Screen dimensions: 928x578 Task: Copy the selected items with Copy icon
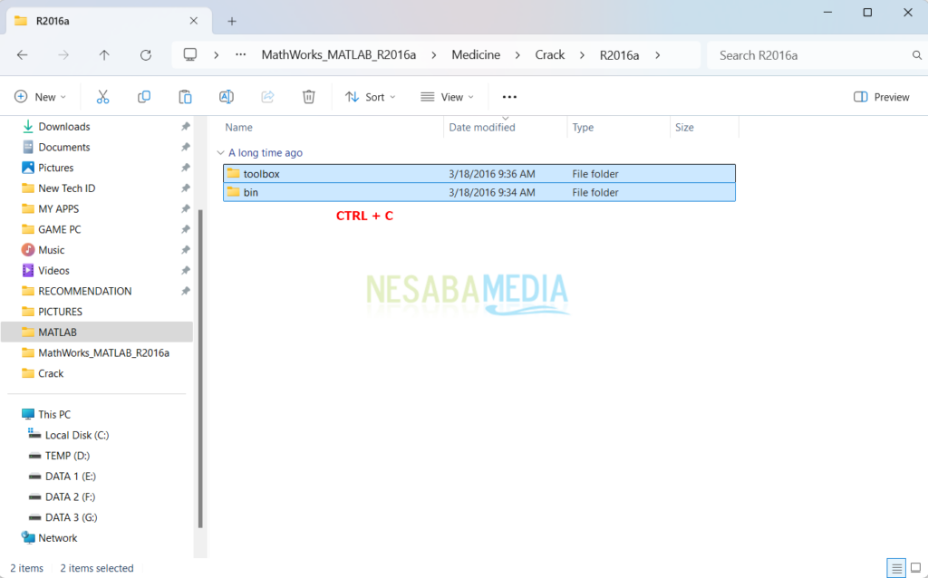coord(143,96)
